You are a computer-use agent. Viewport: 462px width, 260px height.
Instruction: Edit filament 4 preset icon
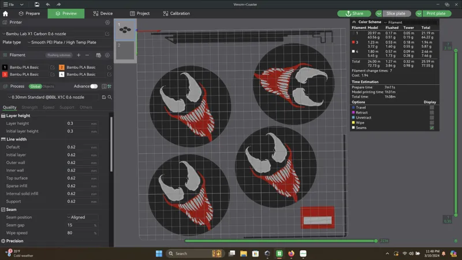(109, 75)
